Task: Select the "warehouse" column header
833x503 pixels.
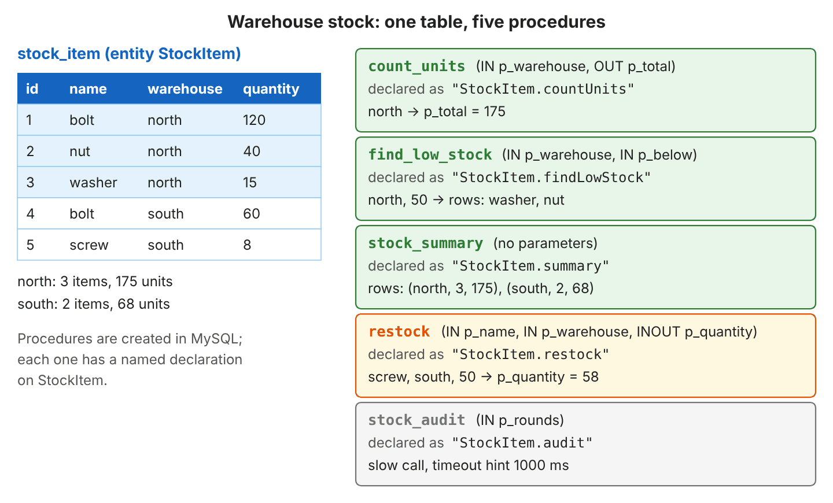Action: [x=185, y=89]
